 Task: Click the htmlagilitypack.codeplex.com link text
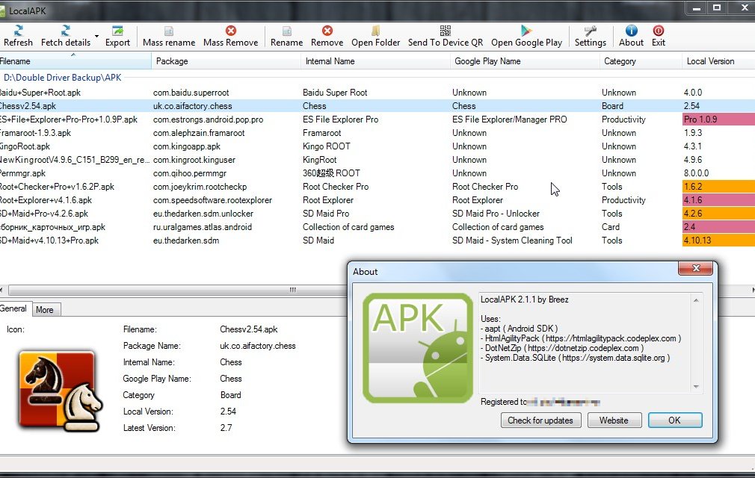click(x=611, y=338)
